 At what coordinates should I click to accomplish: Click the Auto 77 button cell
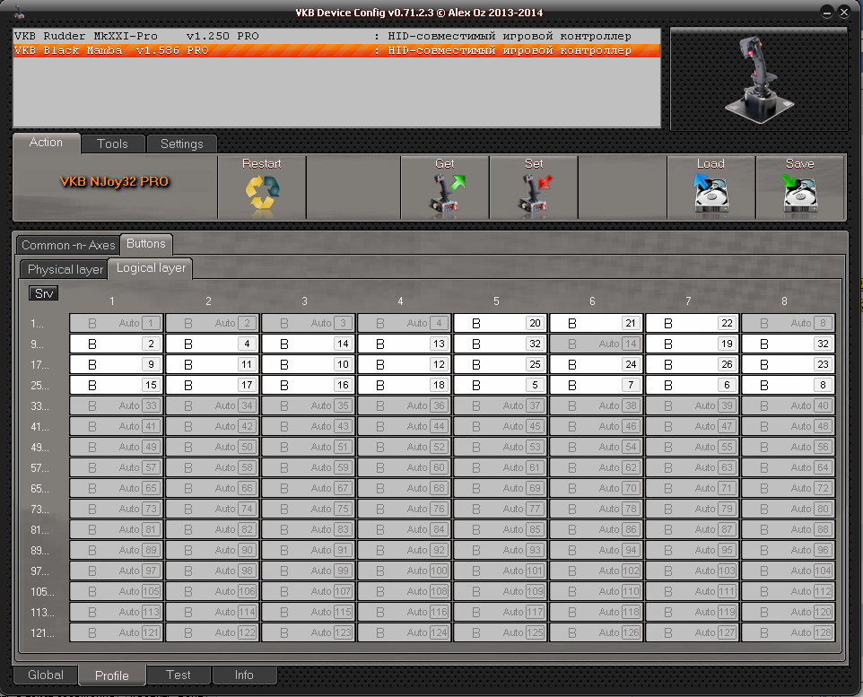tap(500, 510)
